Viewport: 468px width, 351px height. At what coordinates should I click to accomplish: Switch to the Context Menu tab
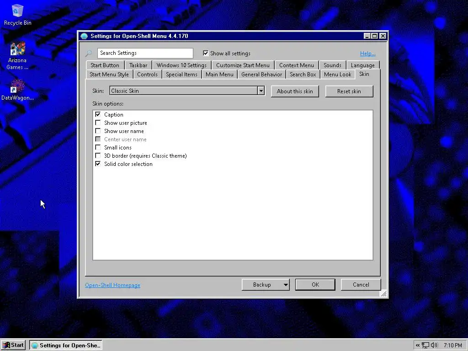click(x=296, y=65)
